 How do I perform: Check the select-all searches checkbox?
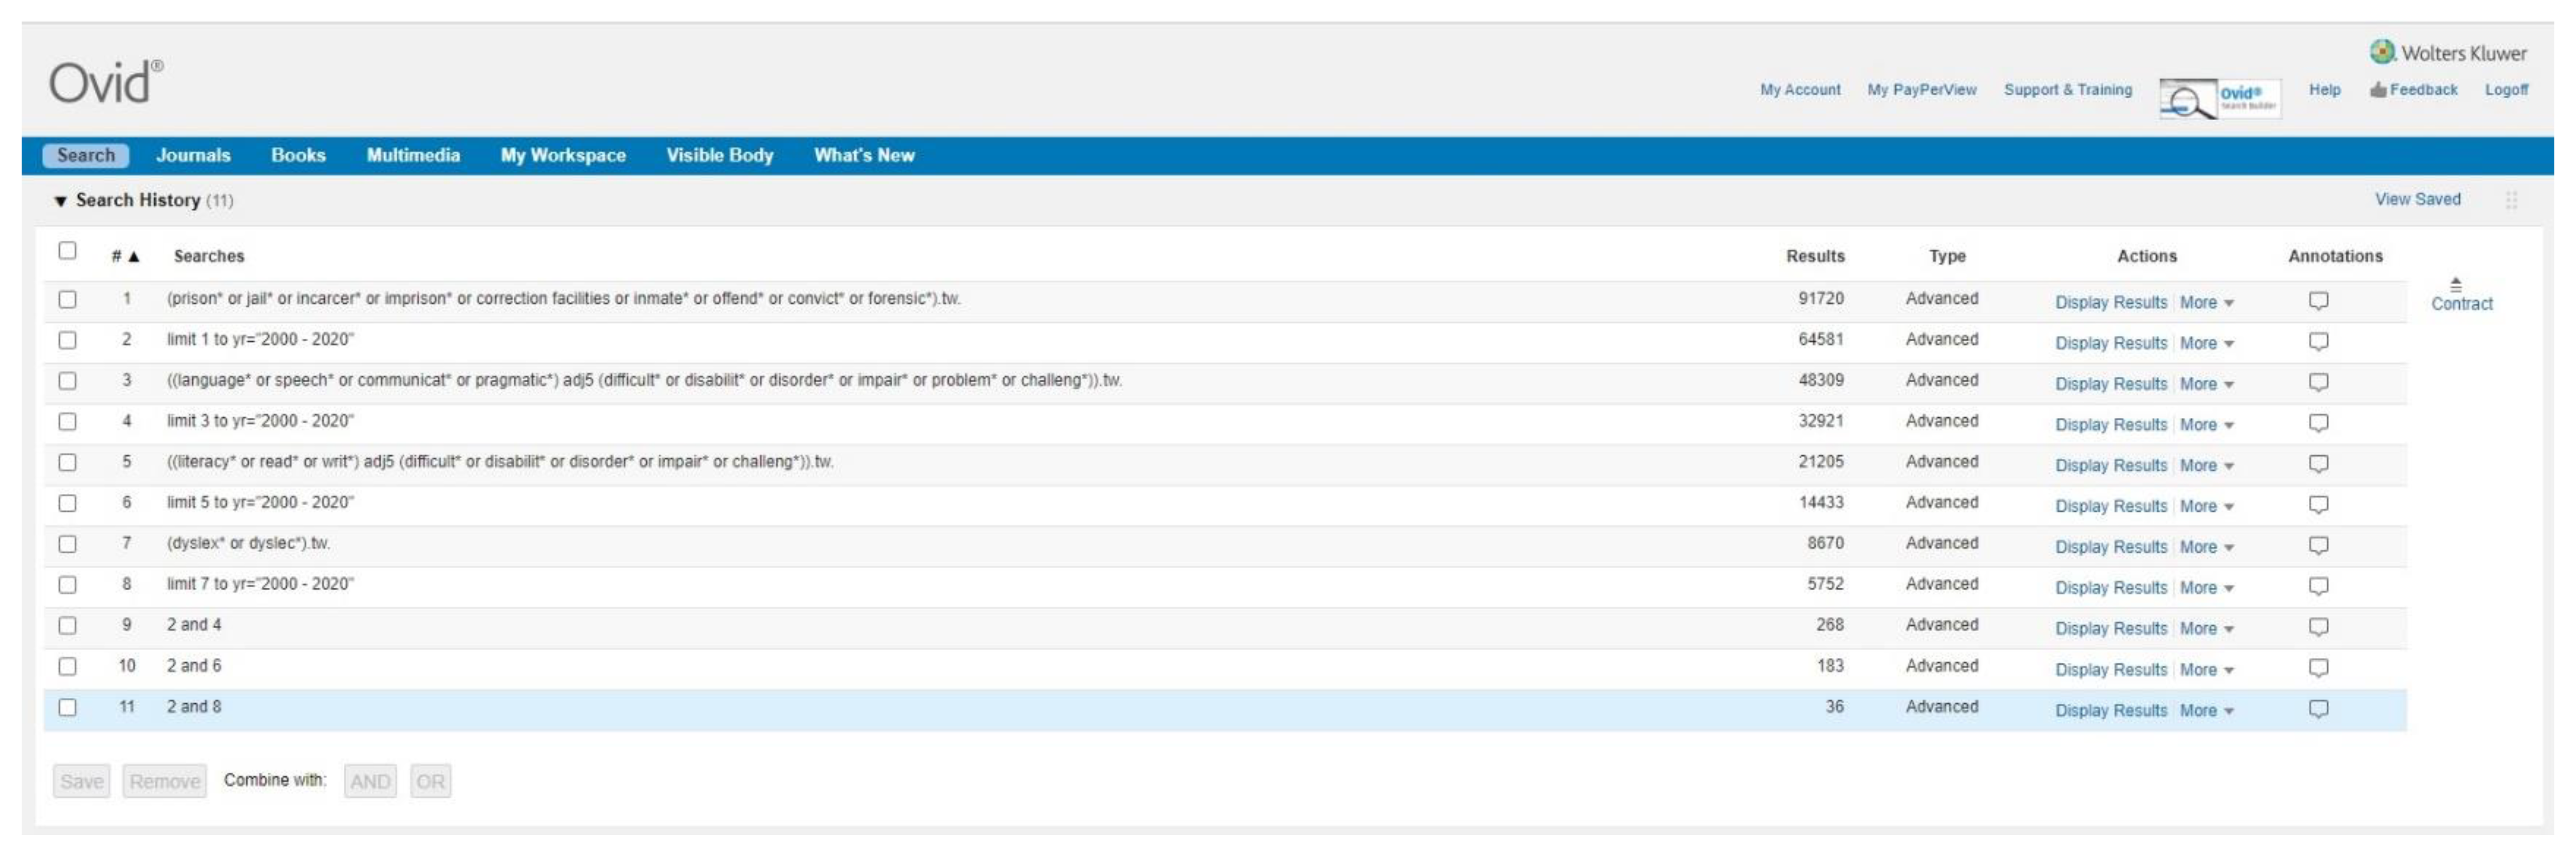pyautogui.click(x=67, y=251)
